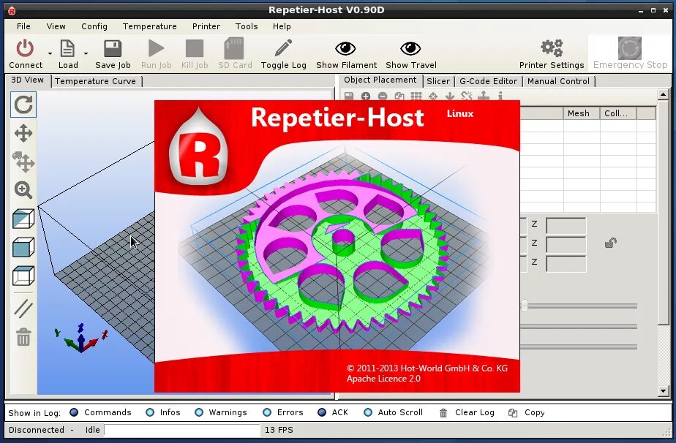Click the Copy log button
The height and width of the screenshot is (443, 676).
[x=527, y=412]
